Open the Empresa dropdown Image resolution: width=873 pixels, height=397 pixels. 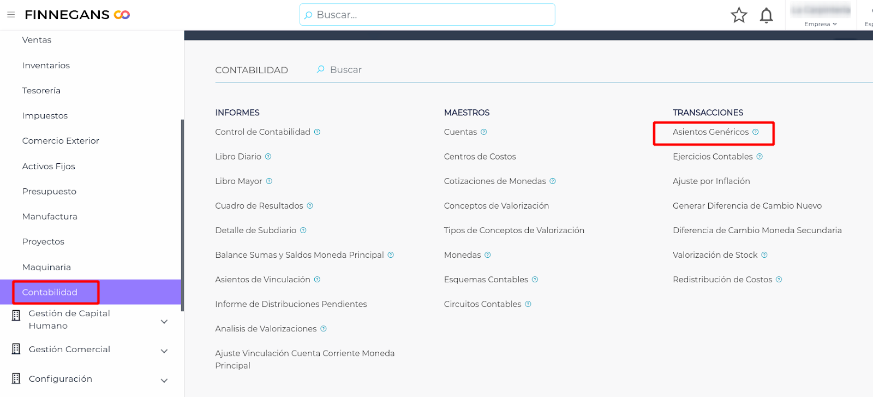click(x=820, y=24)
